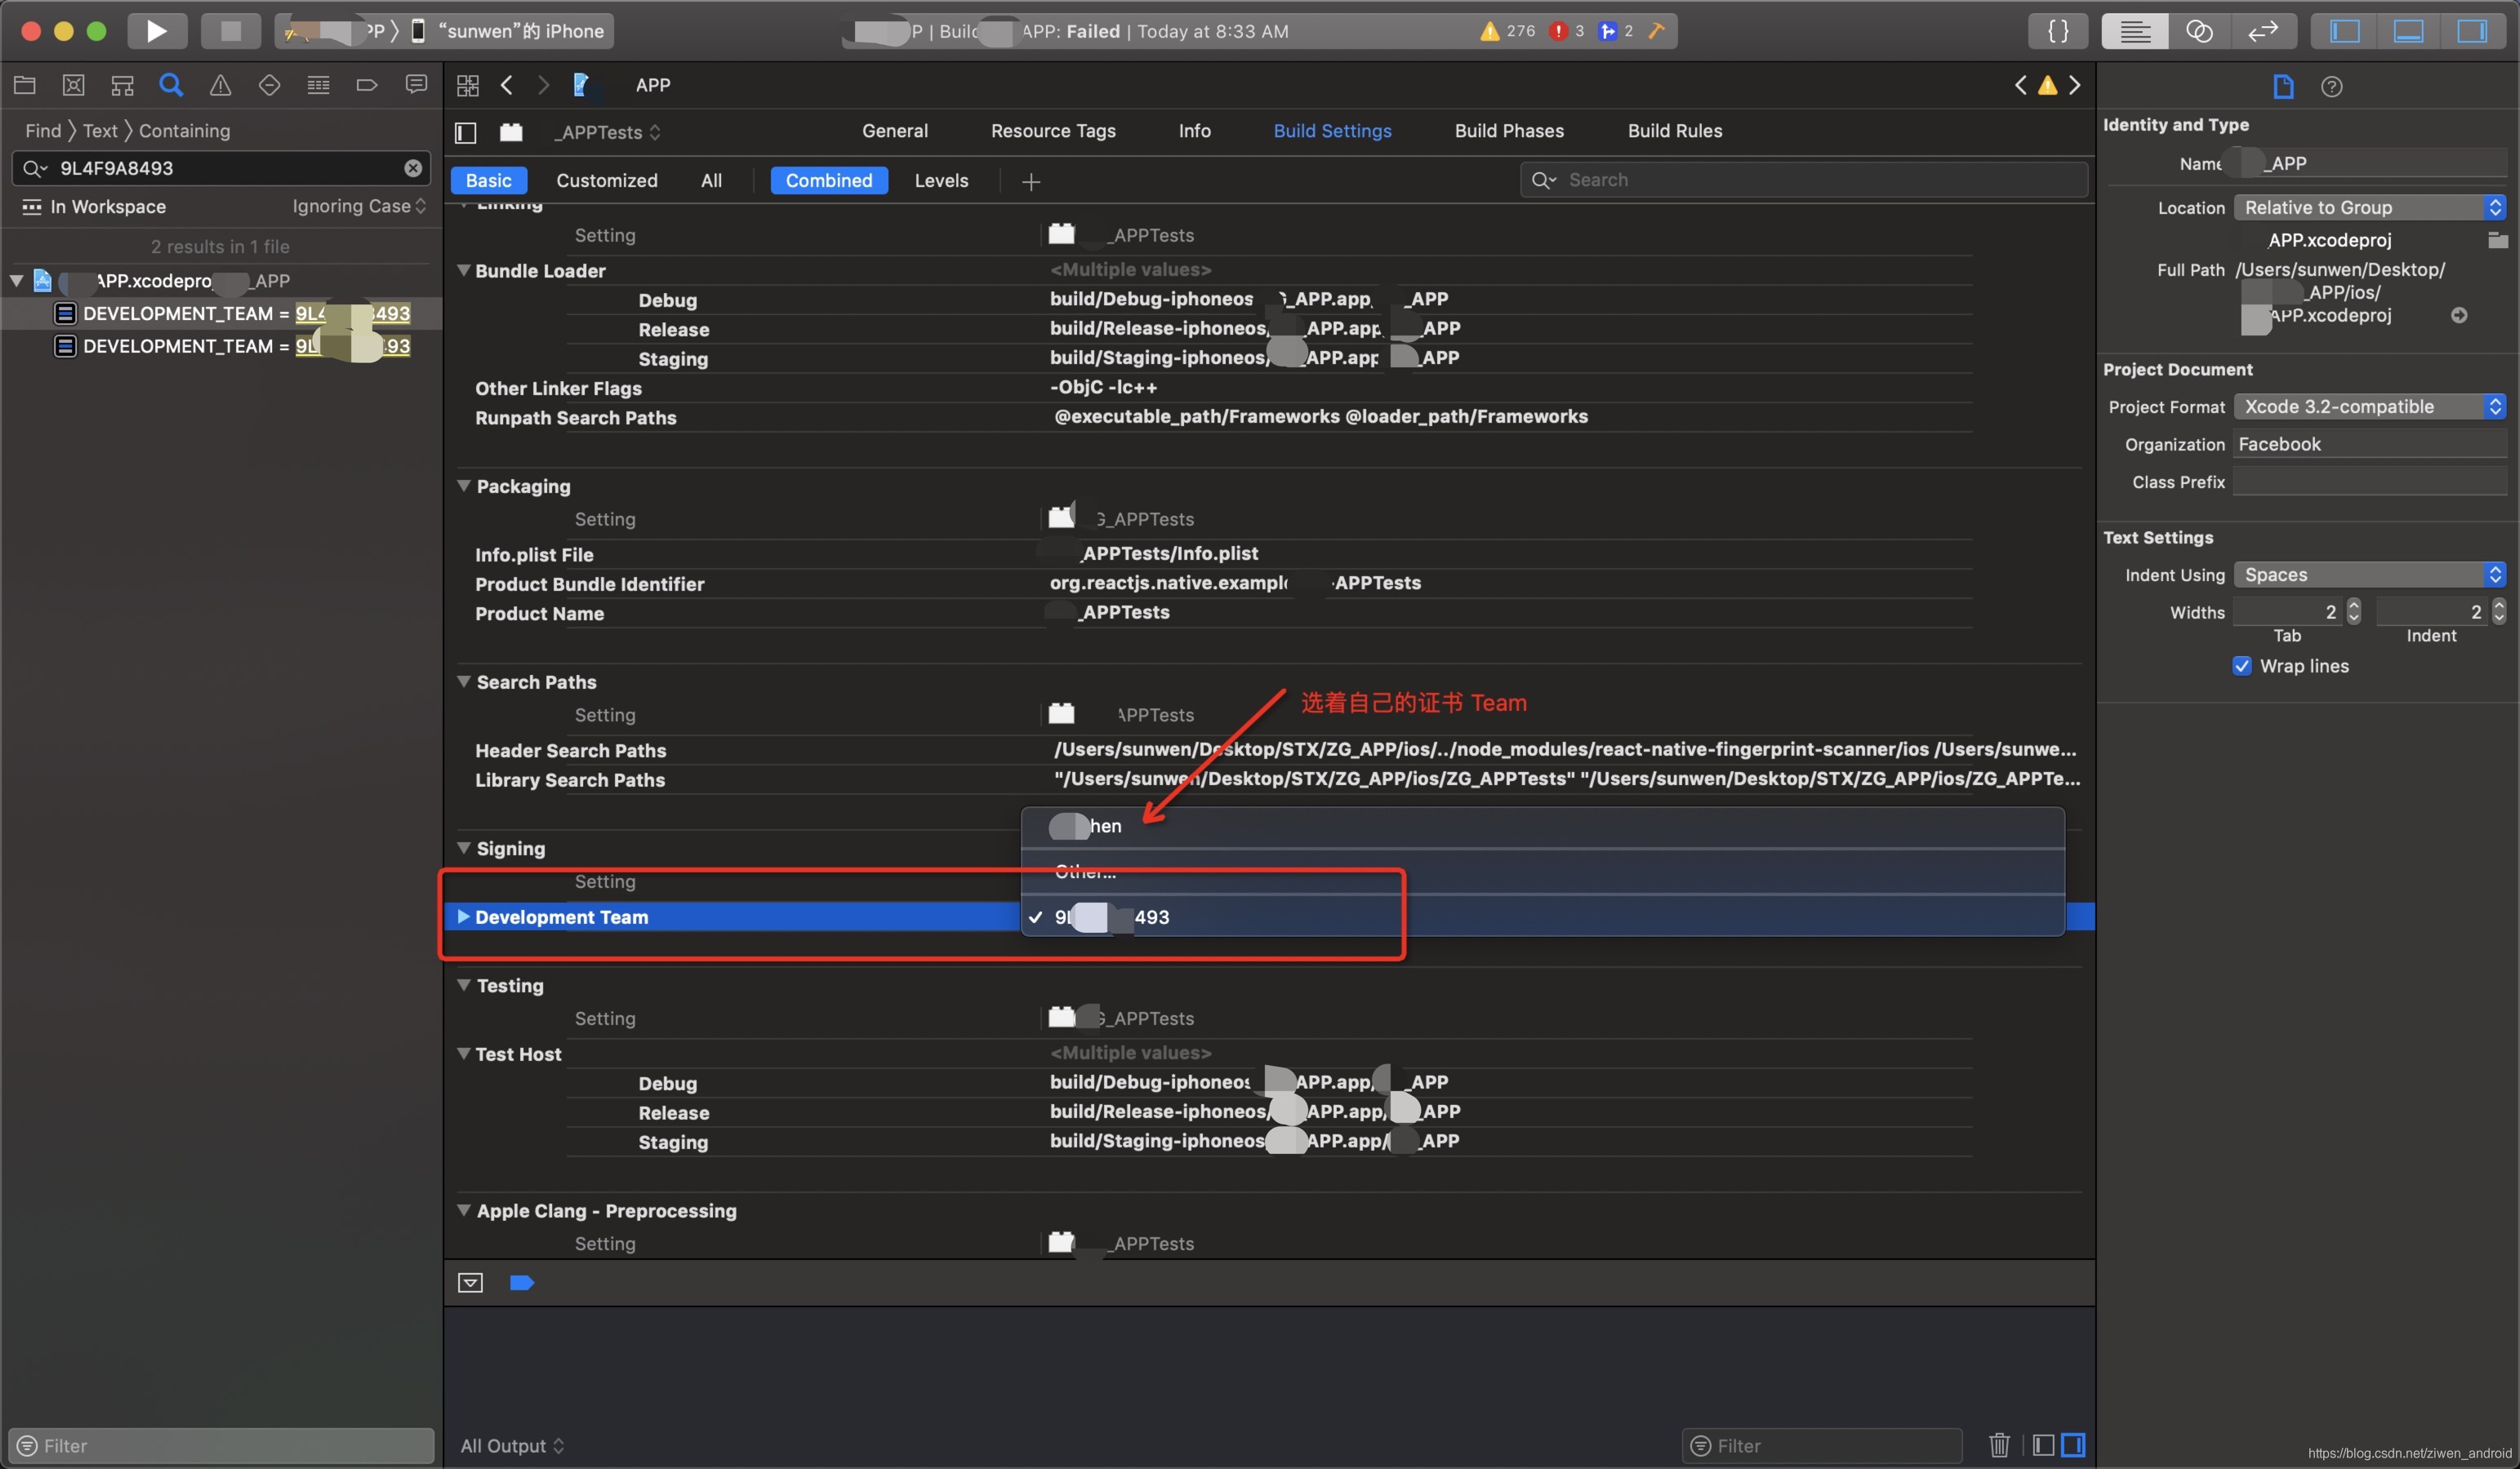Click the Tab width stepper
This screenshot has width=2520, height=1469.
[2354, 611]
